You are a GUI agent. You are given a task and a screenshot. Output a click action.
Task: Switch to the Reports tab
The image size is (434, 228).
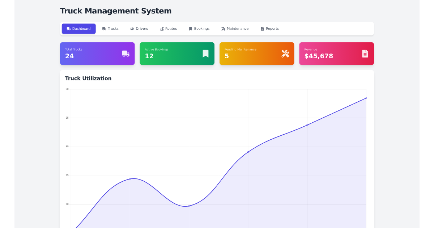tap(269, 28)
